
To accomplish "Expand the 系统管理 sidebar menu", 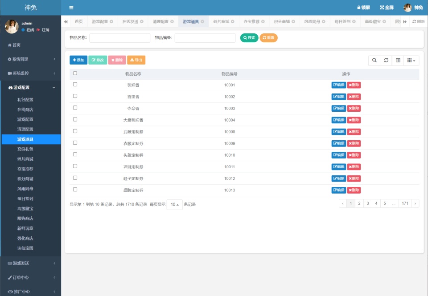I will click(31, 59).
